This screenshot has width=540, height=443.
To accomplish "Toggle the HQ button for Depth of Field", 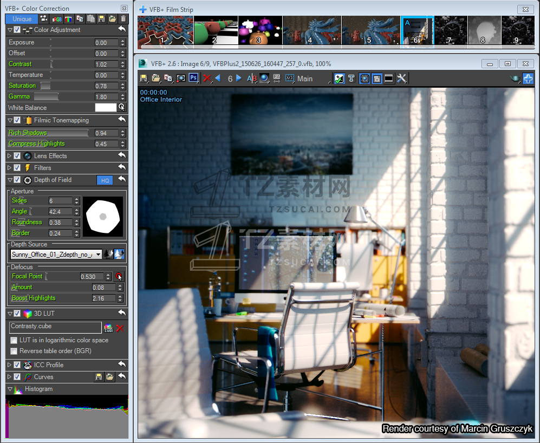I will click(x=105, y=180).
